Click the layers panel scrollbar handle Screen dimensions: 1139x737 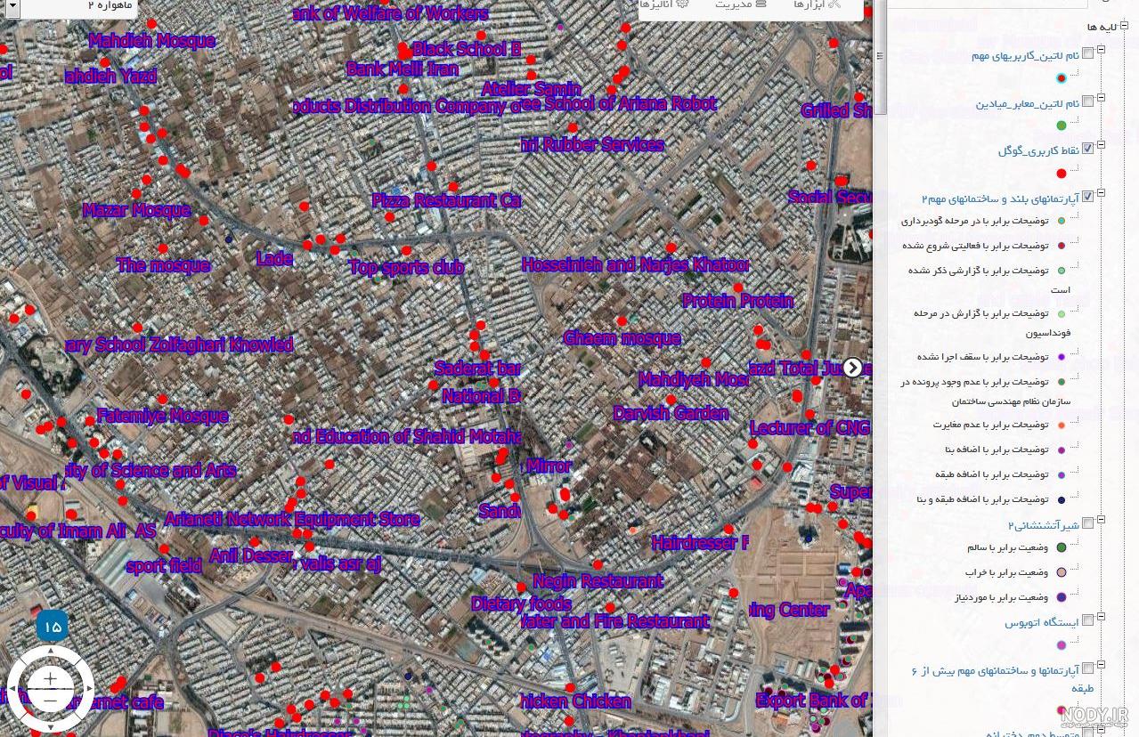click(881, 57)
